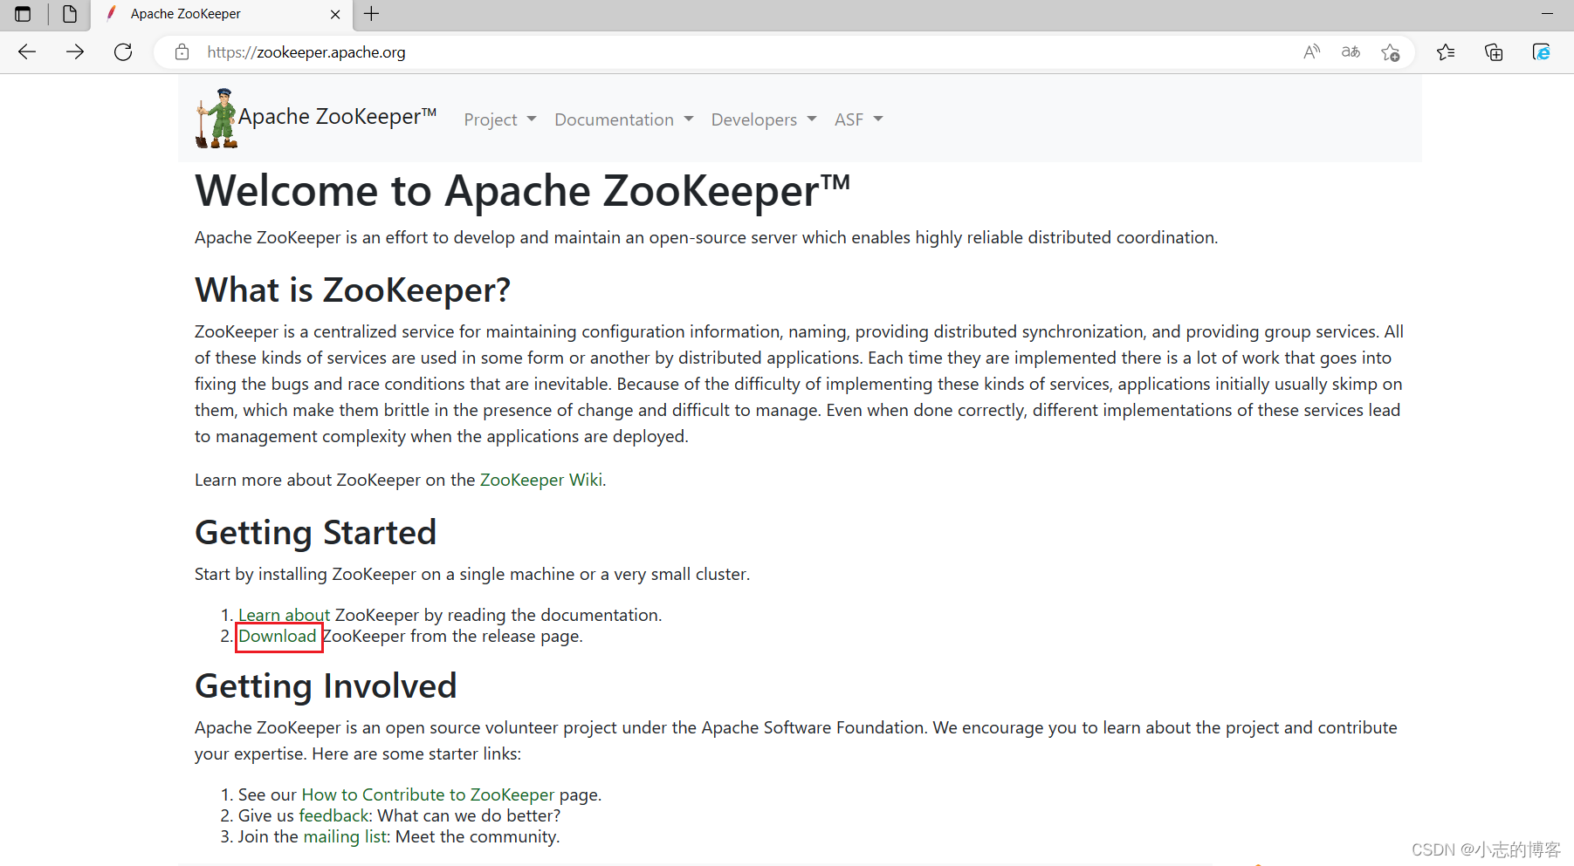Viewport: 1574px width, 866px height.
Task: Reload in Internet Explorer mode
Action: [x=1542, y=51]
